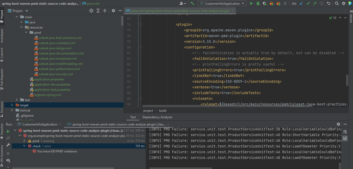Expand the java folder
Image resolution: width=353 pixels, height=169 pixels.
coord(22,22)
